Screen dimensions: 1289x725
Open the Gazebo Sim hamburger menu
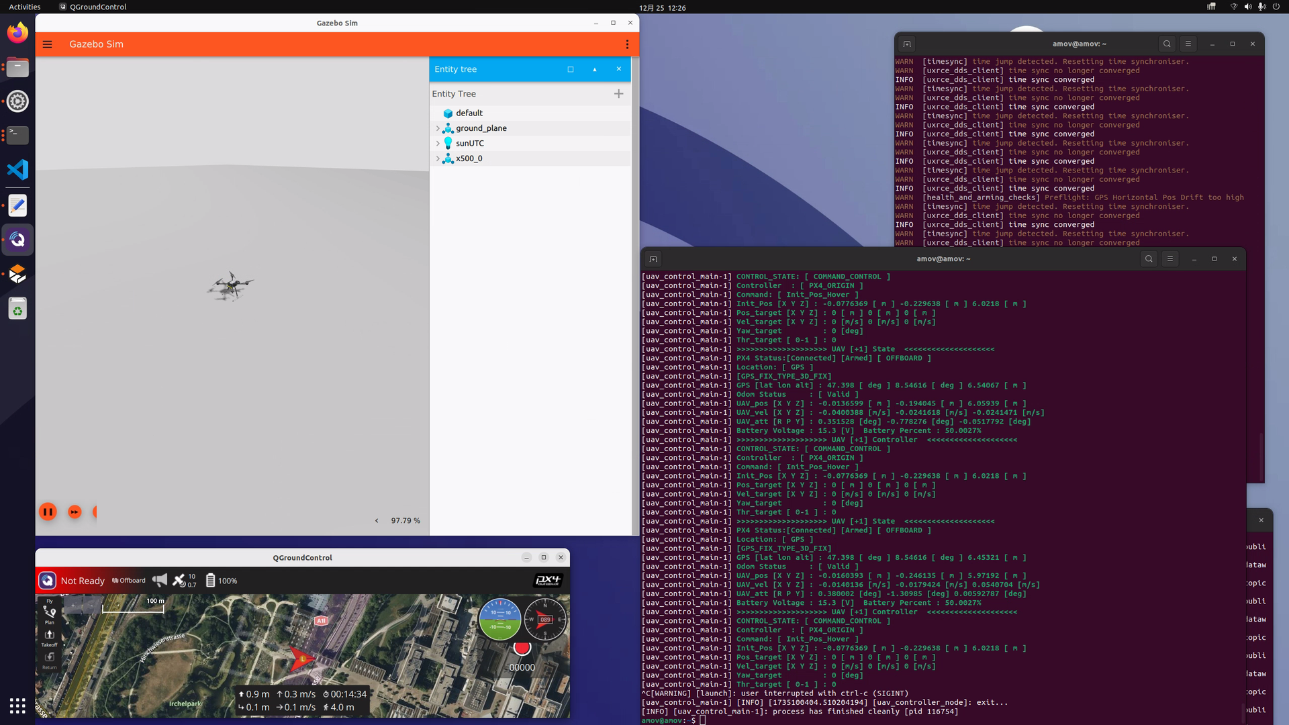pyautogui.click(x=48, y=44)
